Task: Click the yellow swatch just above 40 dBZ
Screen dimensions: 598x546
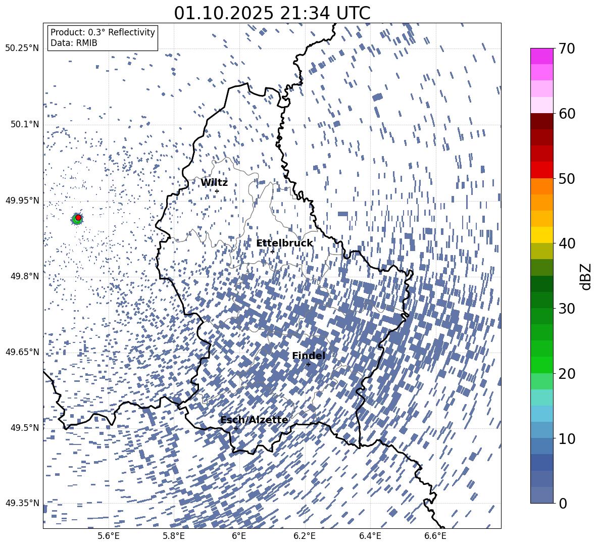Action: pos(542,235)
